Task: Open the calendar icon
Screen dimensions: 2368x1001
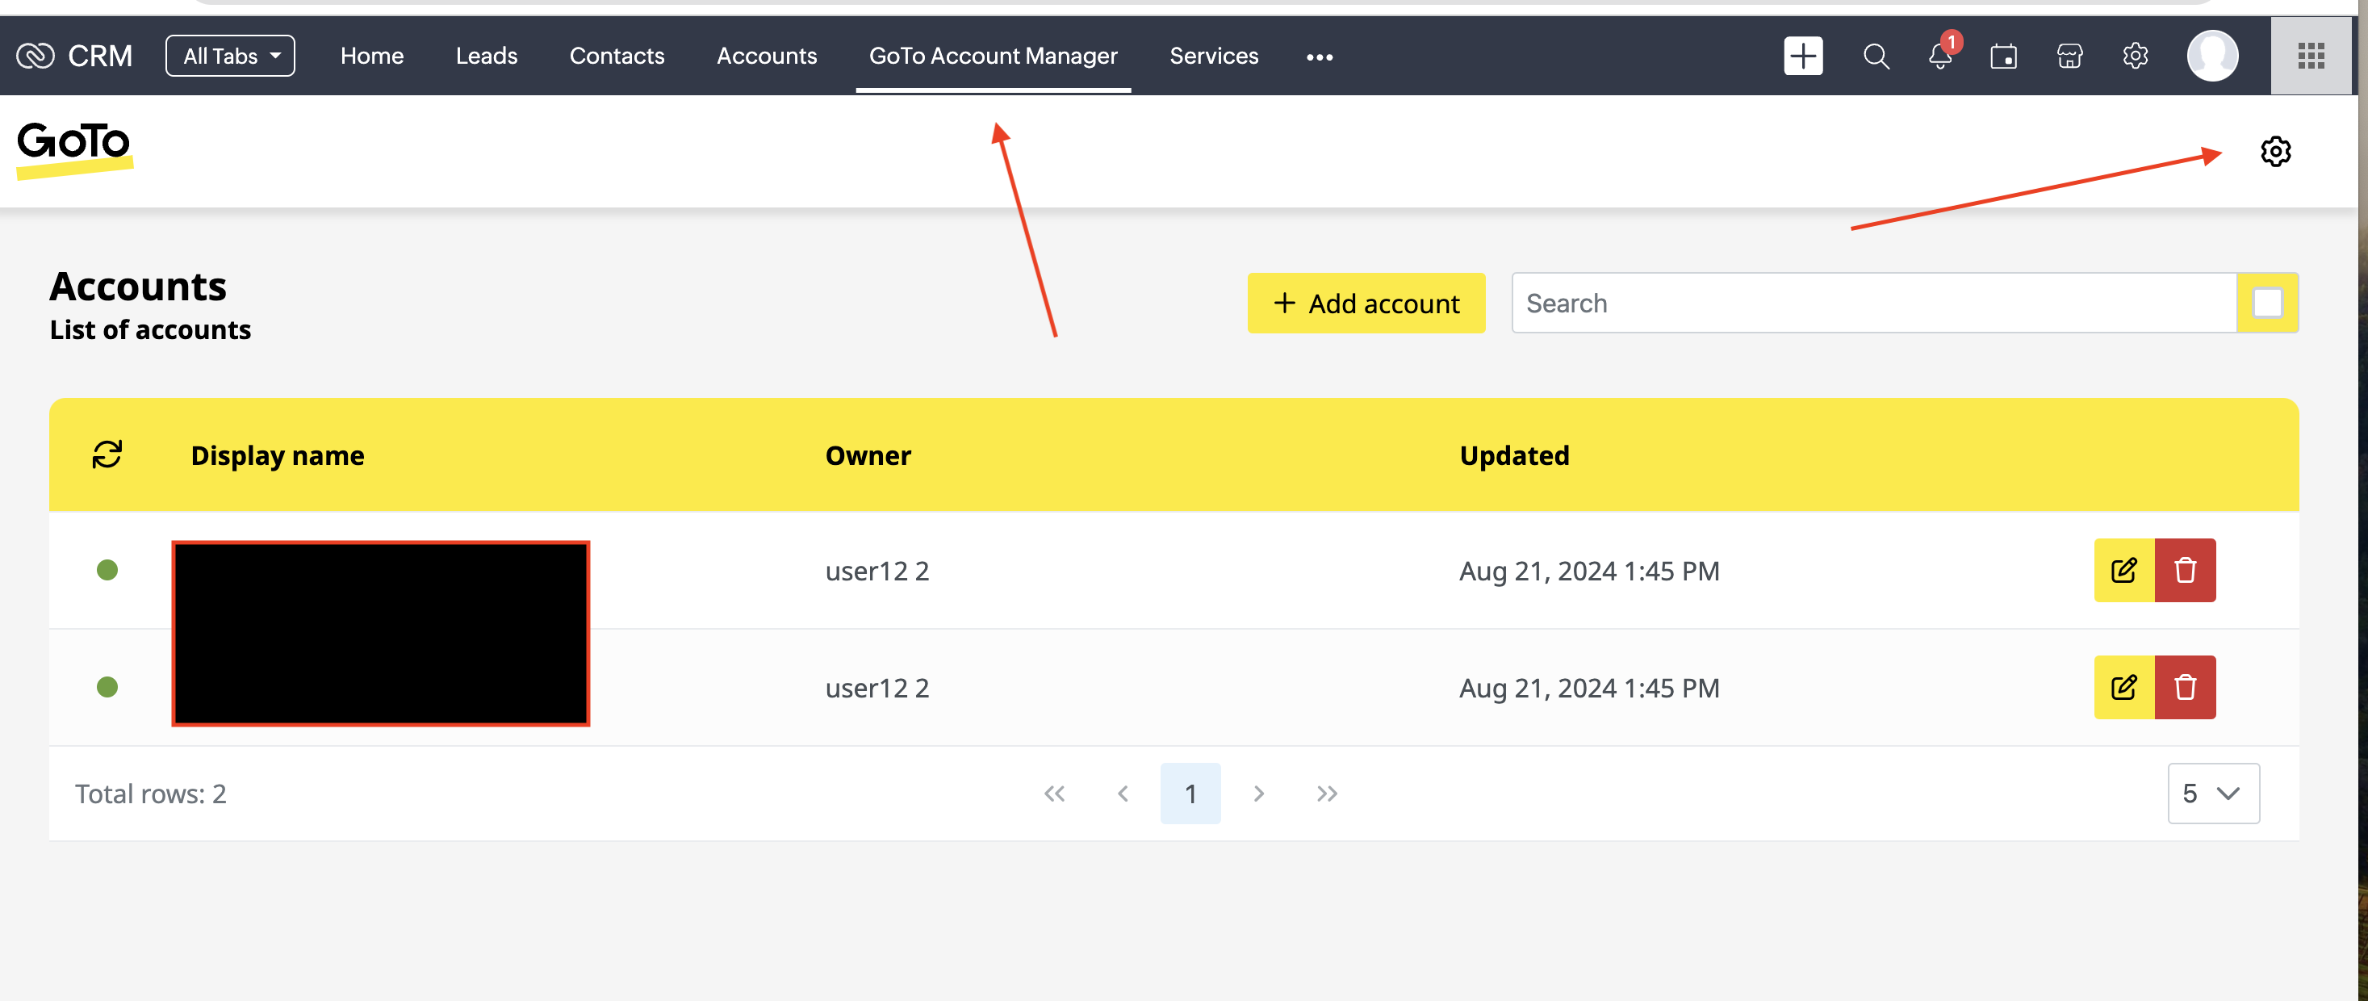Action: tap(2004, 56)
